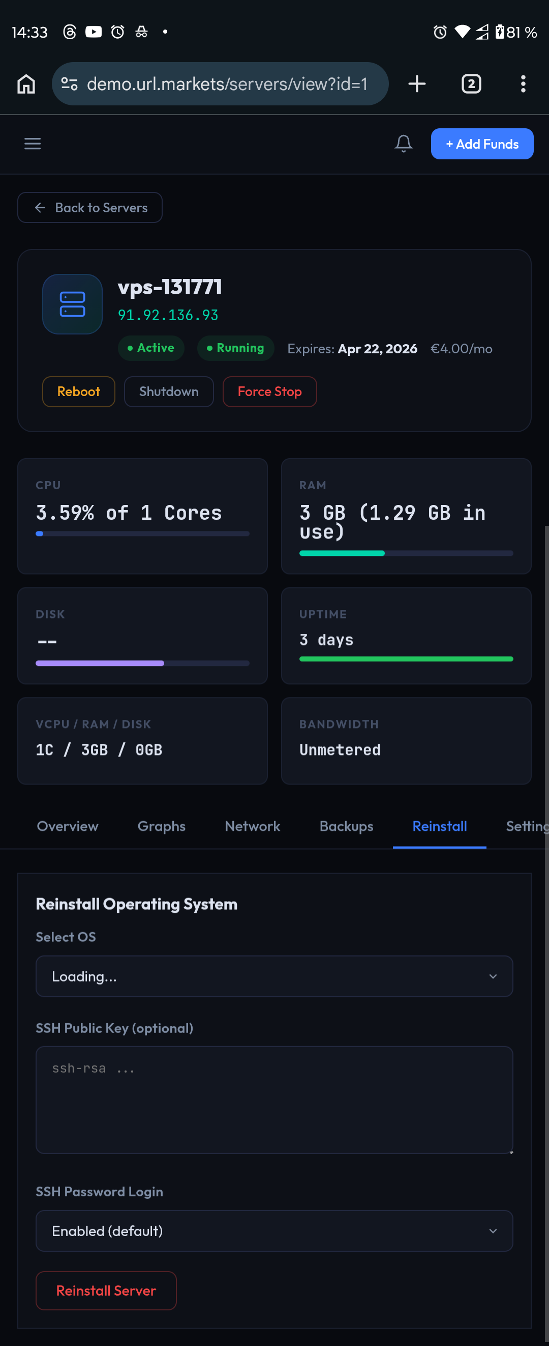
Task: Switch to the Overview tab
Action: click(67, 826)
